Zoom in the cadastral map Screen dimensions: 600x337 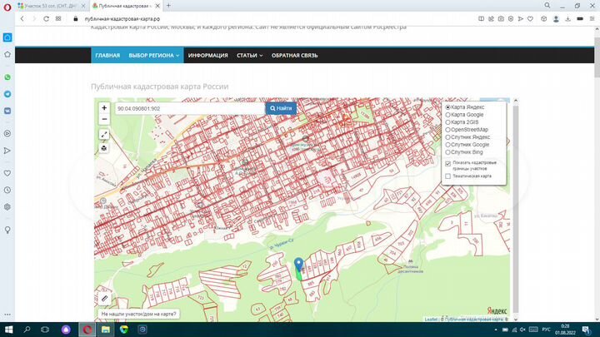[104, 107]
